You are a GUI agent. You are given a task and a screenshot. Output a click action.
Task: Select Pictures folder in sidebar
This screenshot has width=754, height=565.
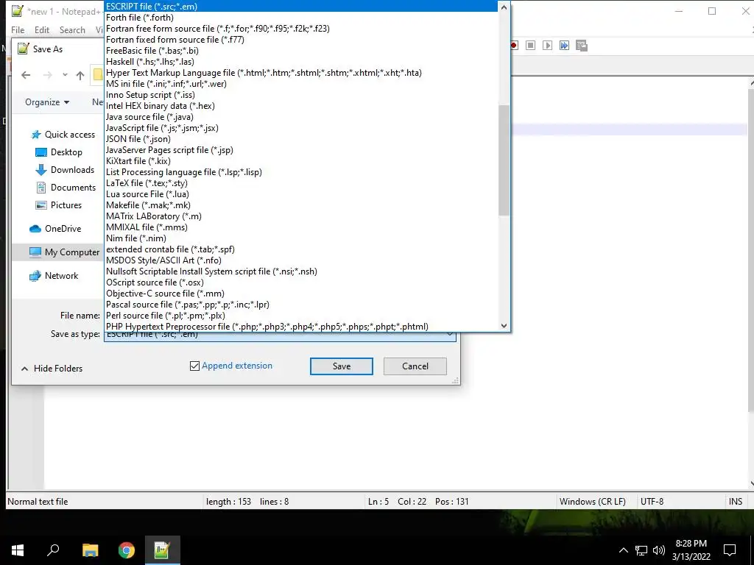tap(59, 205)
